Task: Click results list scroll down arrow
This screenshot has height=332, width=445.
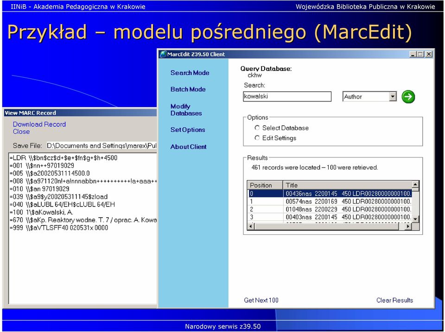Action: click(x=415, y=219)
